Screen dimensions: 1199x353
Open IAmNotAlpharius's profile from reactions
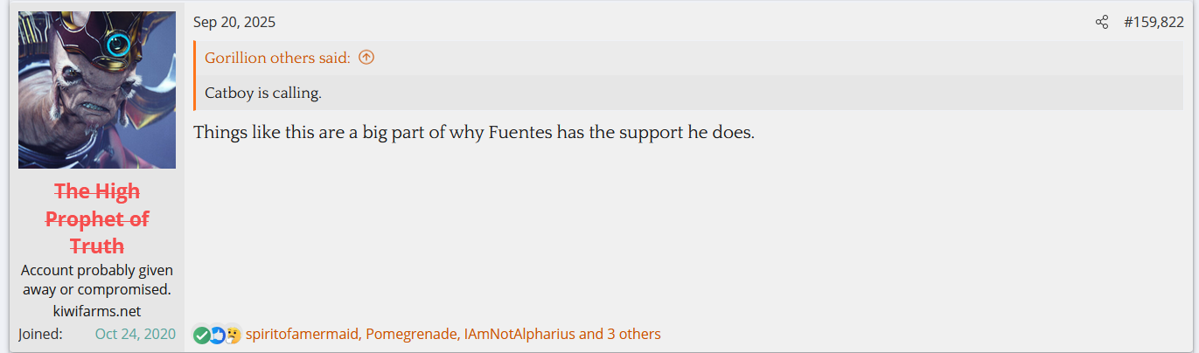(x=519, y=334)
